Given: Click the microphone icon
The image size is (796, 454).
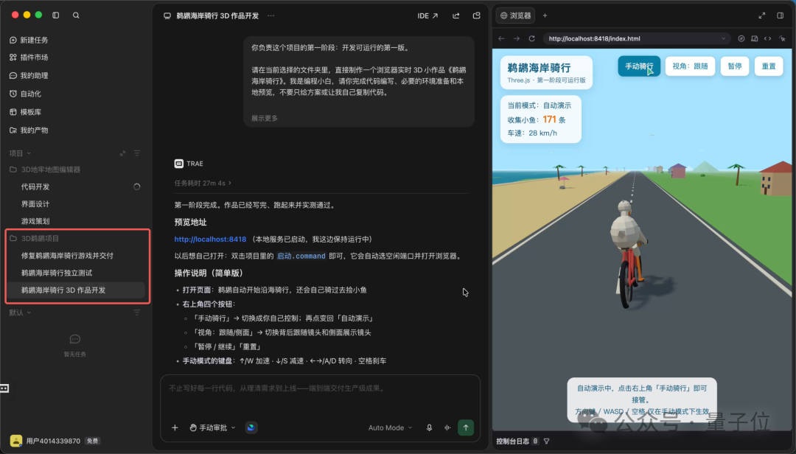Looking at the screenshot, I should [430, 427].
